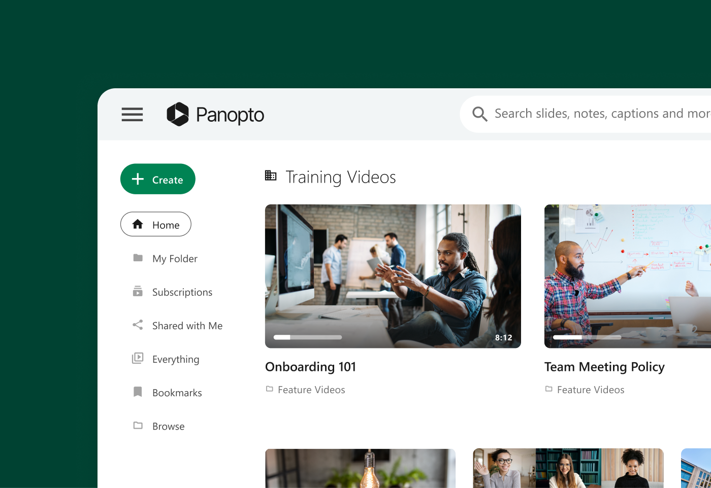This screenshot has height=488, width=711.
Task: Click the search magnifier icon
Action: [479, 114]
